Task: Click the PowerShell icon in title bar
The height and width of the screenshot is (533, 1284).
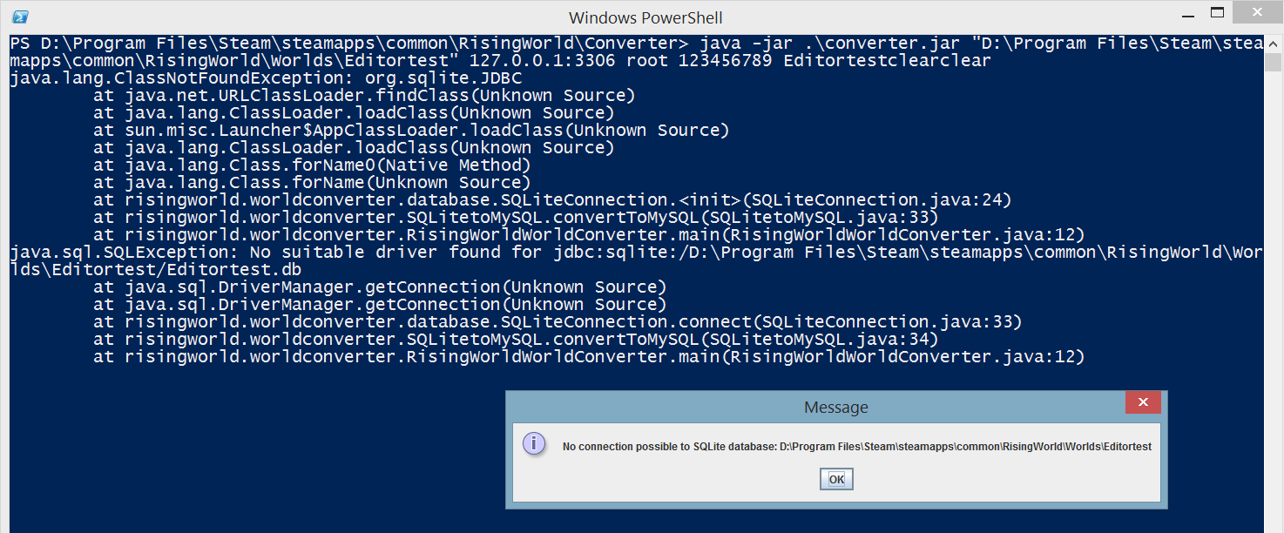Action: (x=21, y=17)
